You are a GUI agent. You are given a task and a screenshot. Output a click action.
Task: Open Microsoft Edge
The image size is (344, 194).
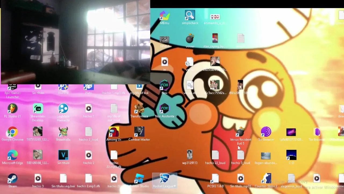[12, 158]
